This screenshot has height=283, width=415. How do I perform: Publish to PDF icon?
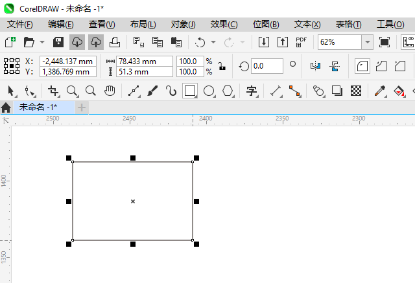tap(301, 42)
